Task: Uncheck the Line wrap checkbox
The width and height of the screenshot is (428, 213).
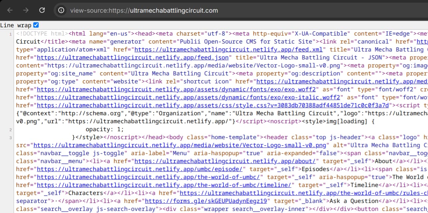Action: click(36, 25)
